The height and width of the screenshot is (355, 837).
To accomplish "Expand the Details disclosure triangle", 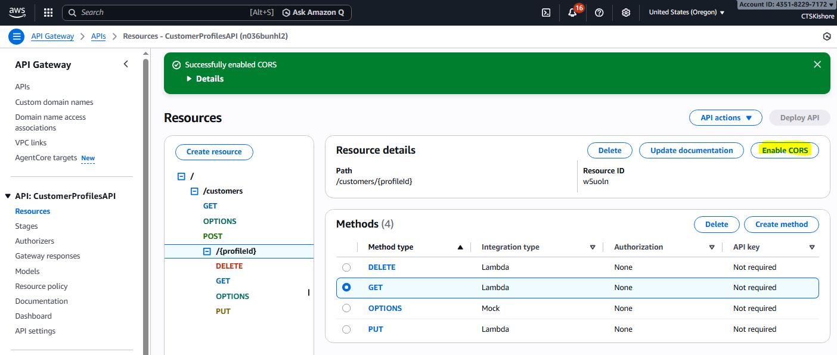I will (190, 79).
